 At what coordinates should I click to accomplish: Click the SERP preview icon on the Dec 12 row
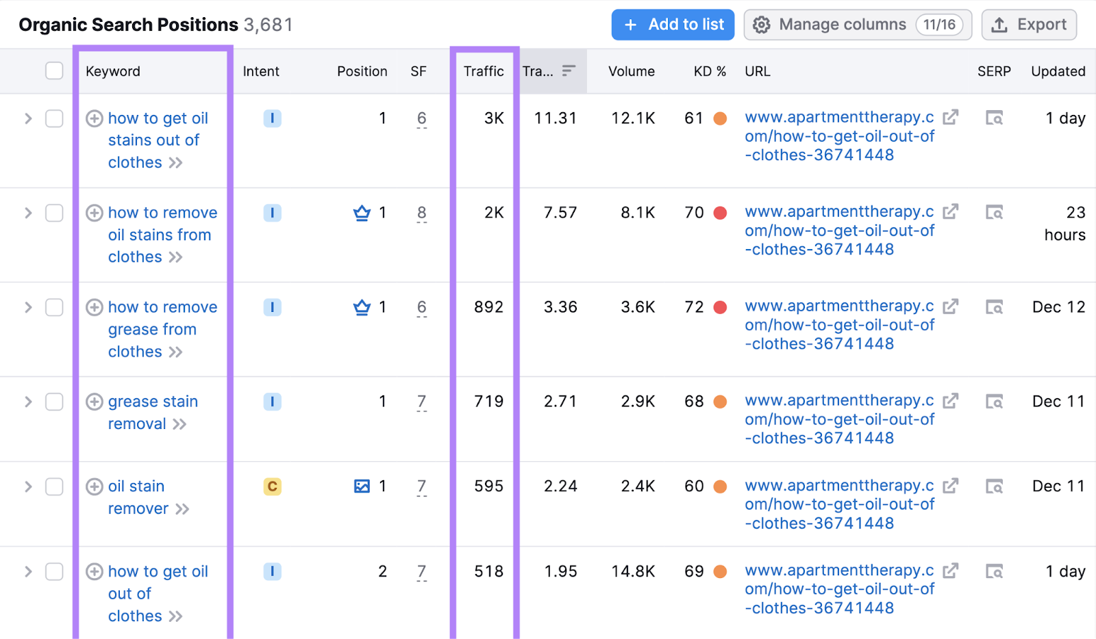coord(995,307)
